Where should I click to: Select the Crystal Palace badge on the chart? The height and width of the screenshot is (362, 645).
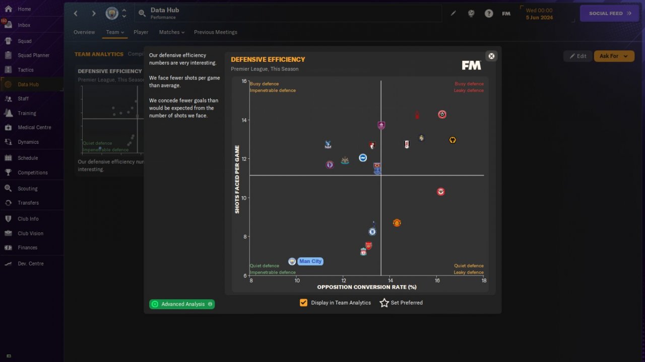pos(328,145)
